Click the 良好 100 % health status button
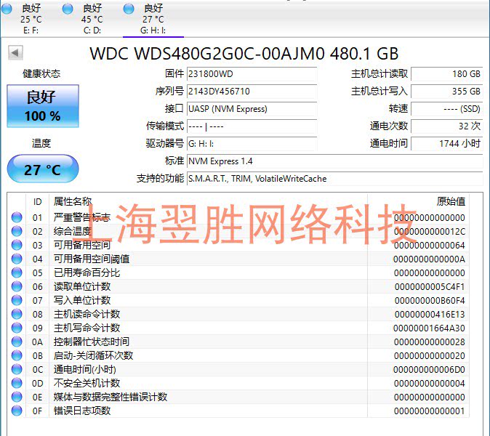490x436 pixels. tap(43, 106)
